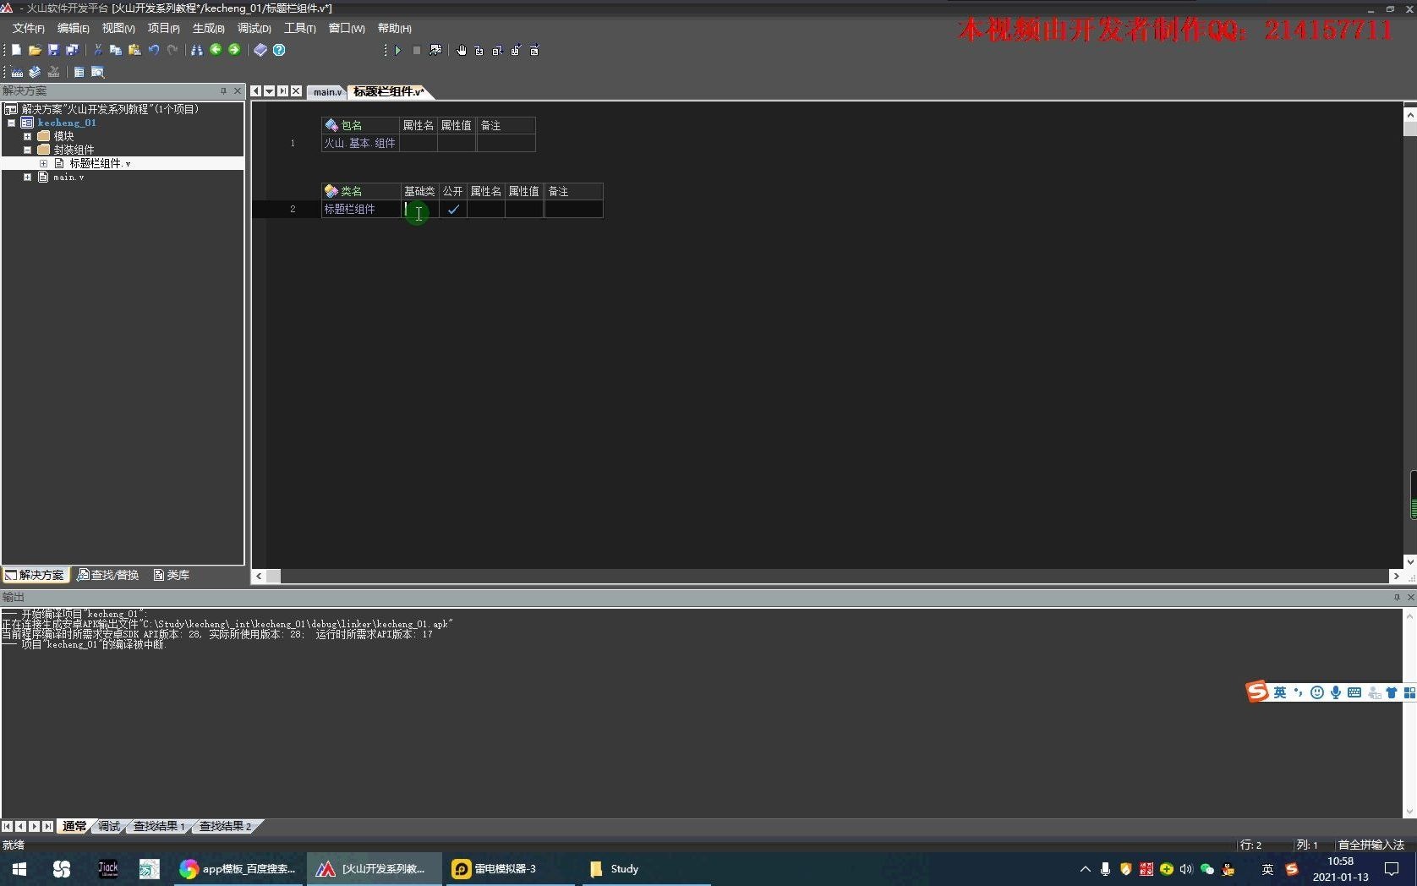Click the Step Over debug icon
The image size is (1417, 886).
click(497, 51)
